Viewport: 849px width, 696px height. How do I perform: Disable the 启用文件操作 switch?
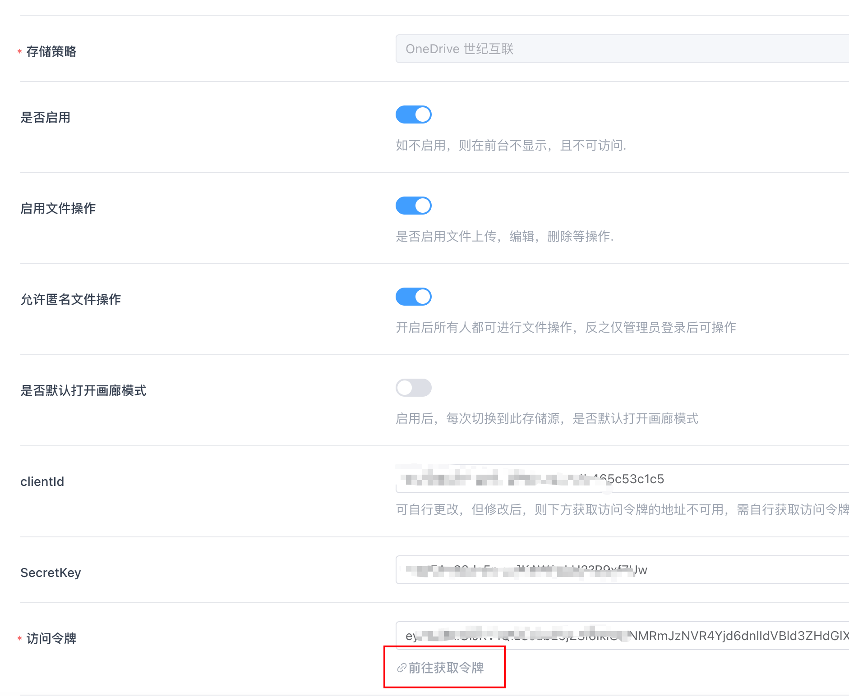(x=414, y=206)
